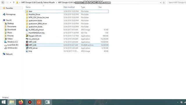The image size is (186, 105).
Task: Click the 'HumMeHaiDum.key' file name
Action: tap(37, 33)
